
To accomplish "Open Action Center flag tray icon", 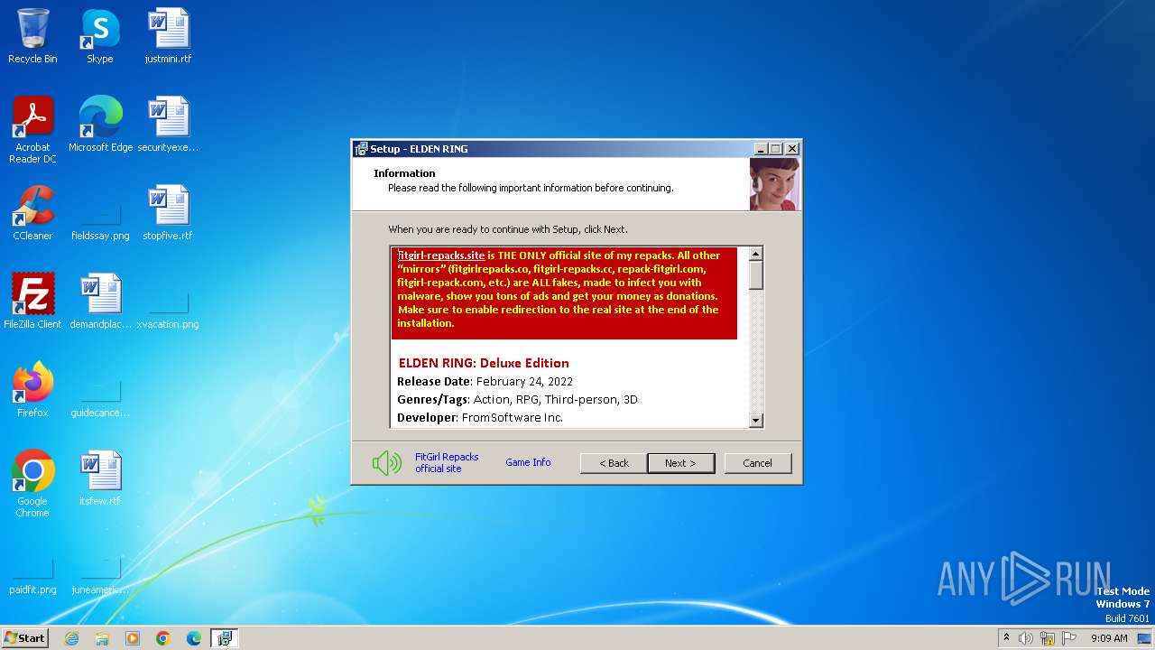I will click(x=1069, y=638).
